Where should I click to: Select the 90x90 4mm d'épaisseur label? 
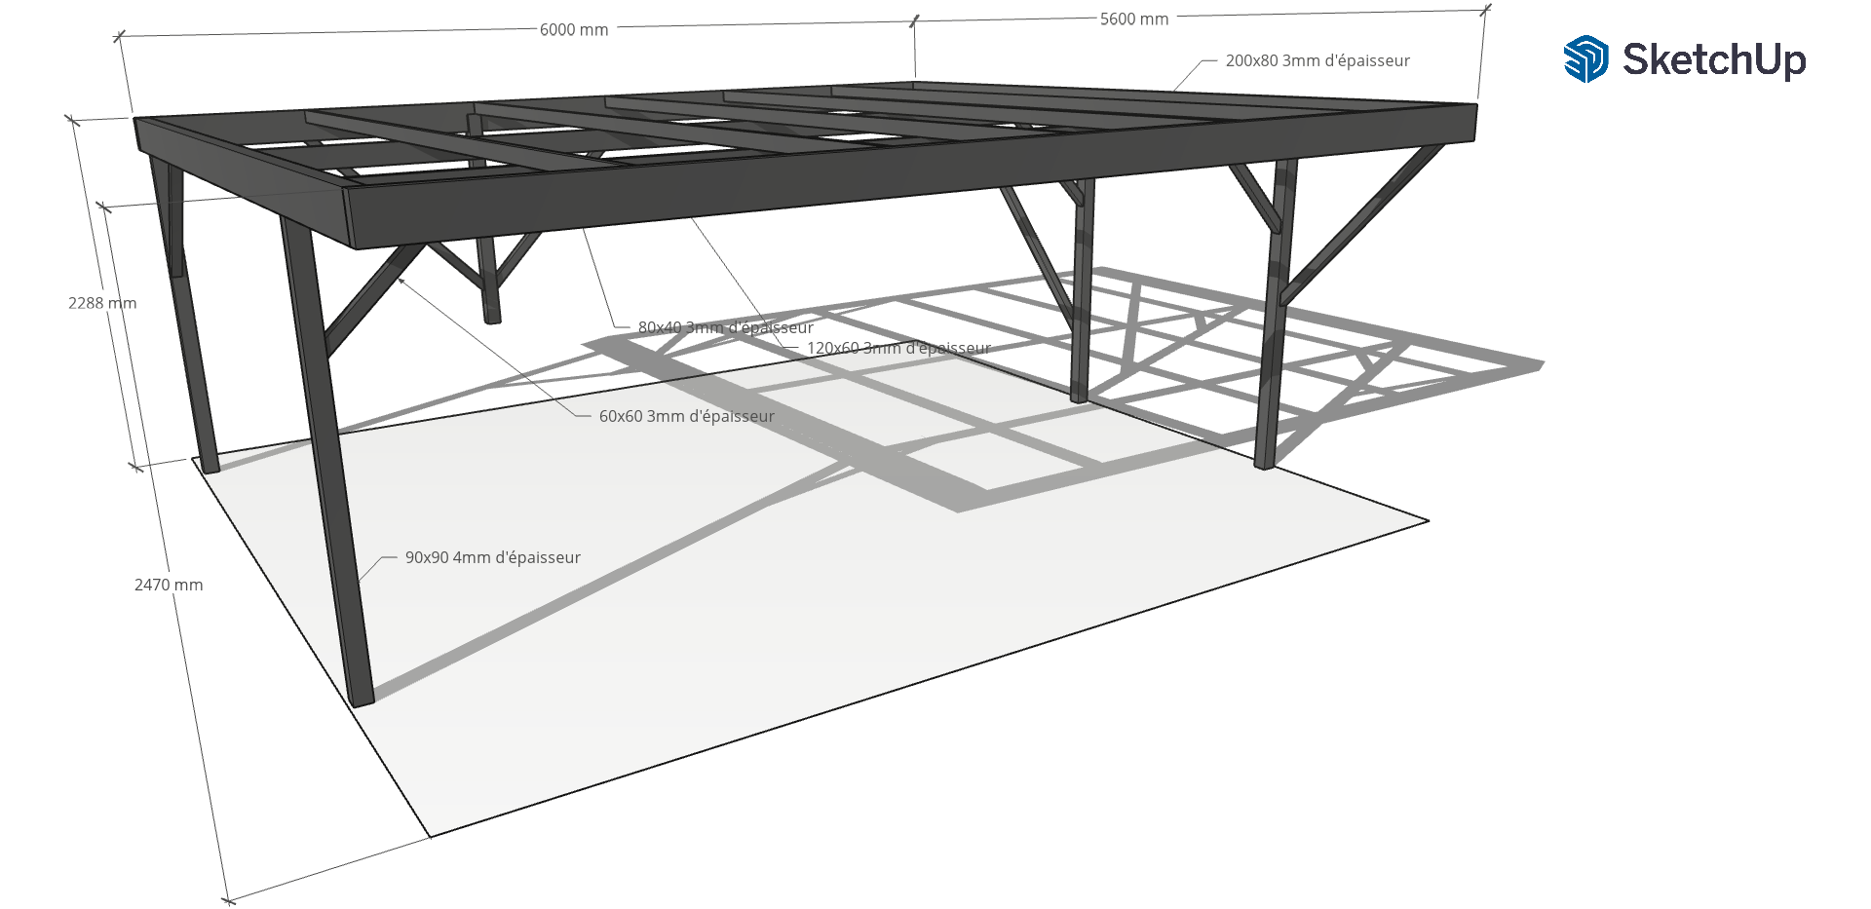click(492, 557)
